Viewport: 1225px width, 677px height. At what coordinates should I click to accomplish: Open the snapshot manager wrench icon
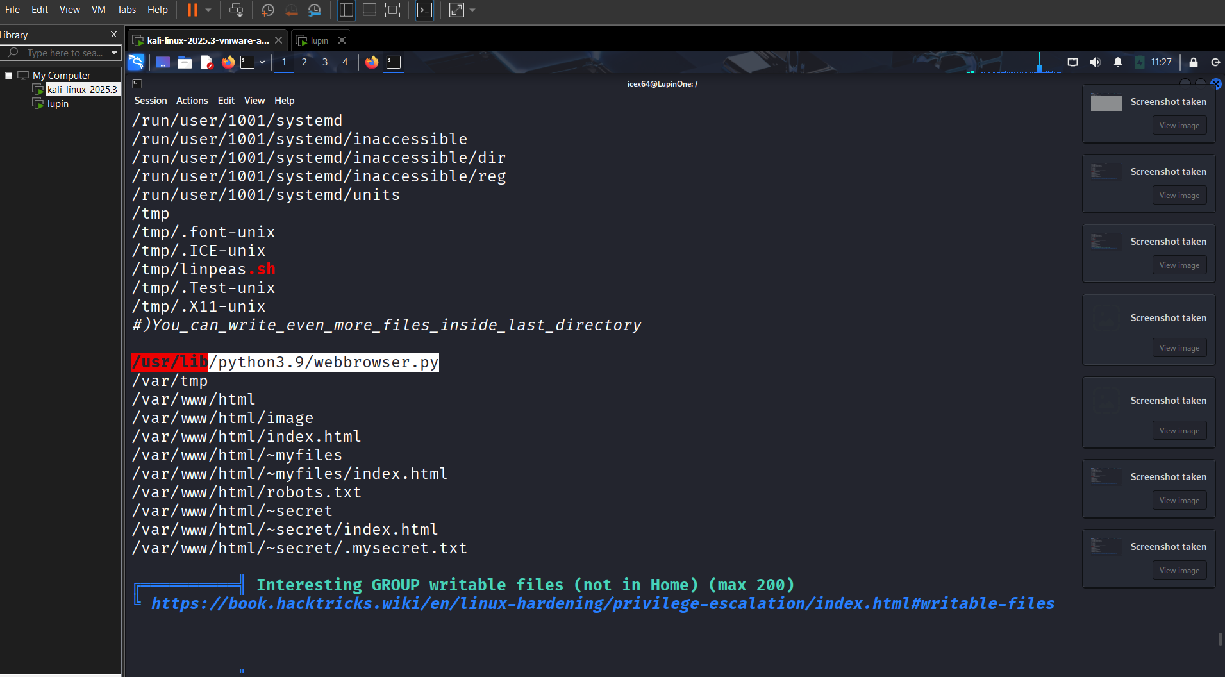tap(314, 10)
